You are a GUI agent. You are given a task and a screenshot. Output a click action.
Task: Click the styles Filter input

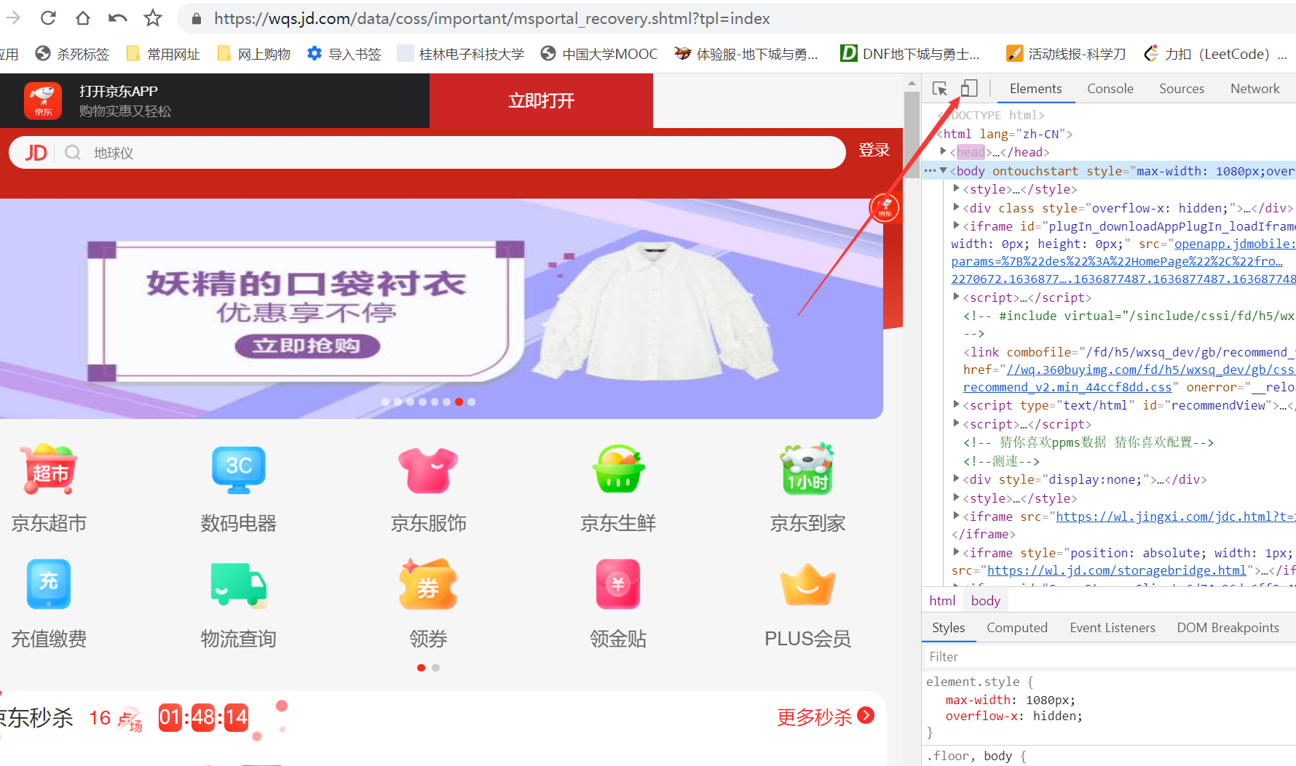pyautogui.click(x=1109, y=656)
